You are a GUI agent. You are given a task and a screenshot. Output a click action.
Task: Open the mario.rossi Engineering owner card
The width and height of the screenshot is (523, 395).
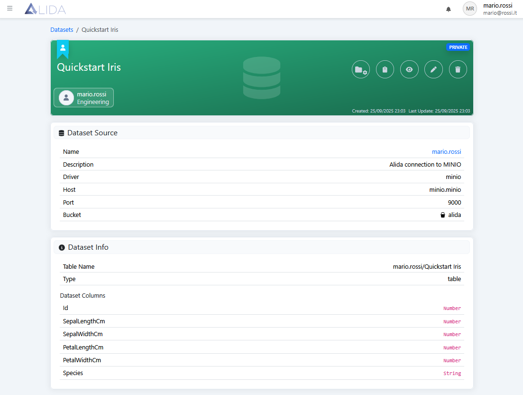[x=84, y=98]
